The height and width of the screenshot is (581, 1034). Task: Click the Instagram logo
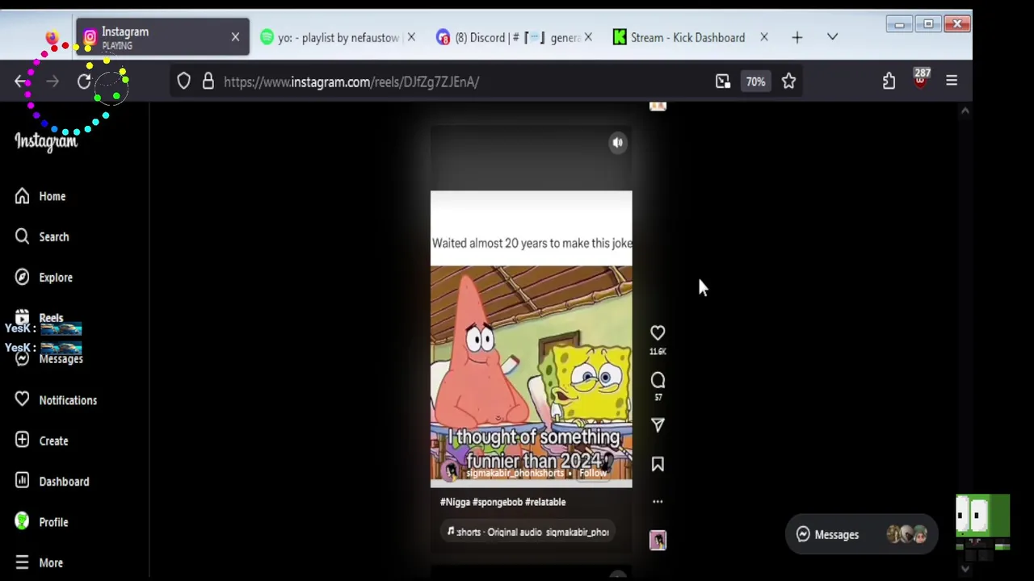pos(46,142)
